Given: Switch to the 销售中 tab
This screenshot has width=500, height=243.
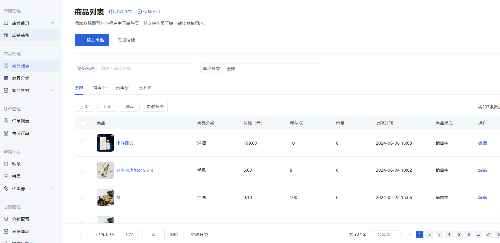Looking at the screenshot, I should (99, 88).
